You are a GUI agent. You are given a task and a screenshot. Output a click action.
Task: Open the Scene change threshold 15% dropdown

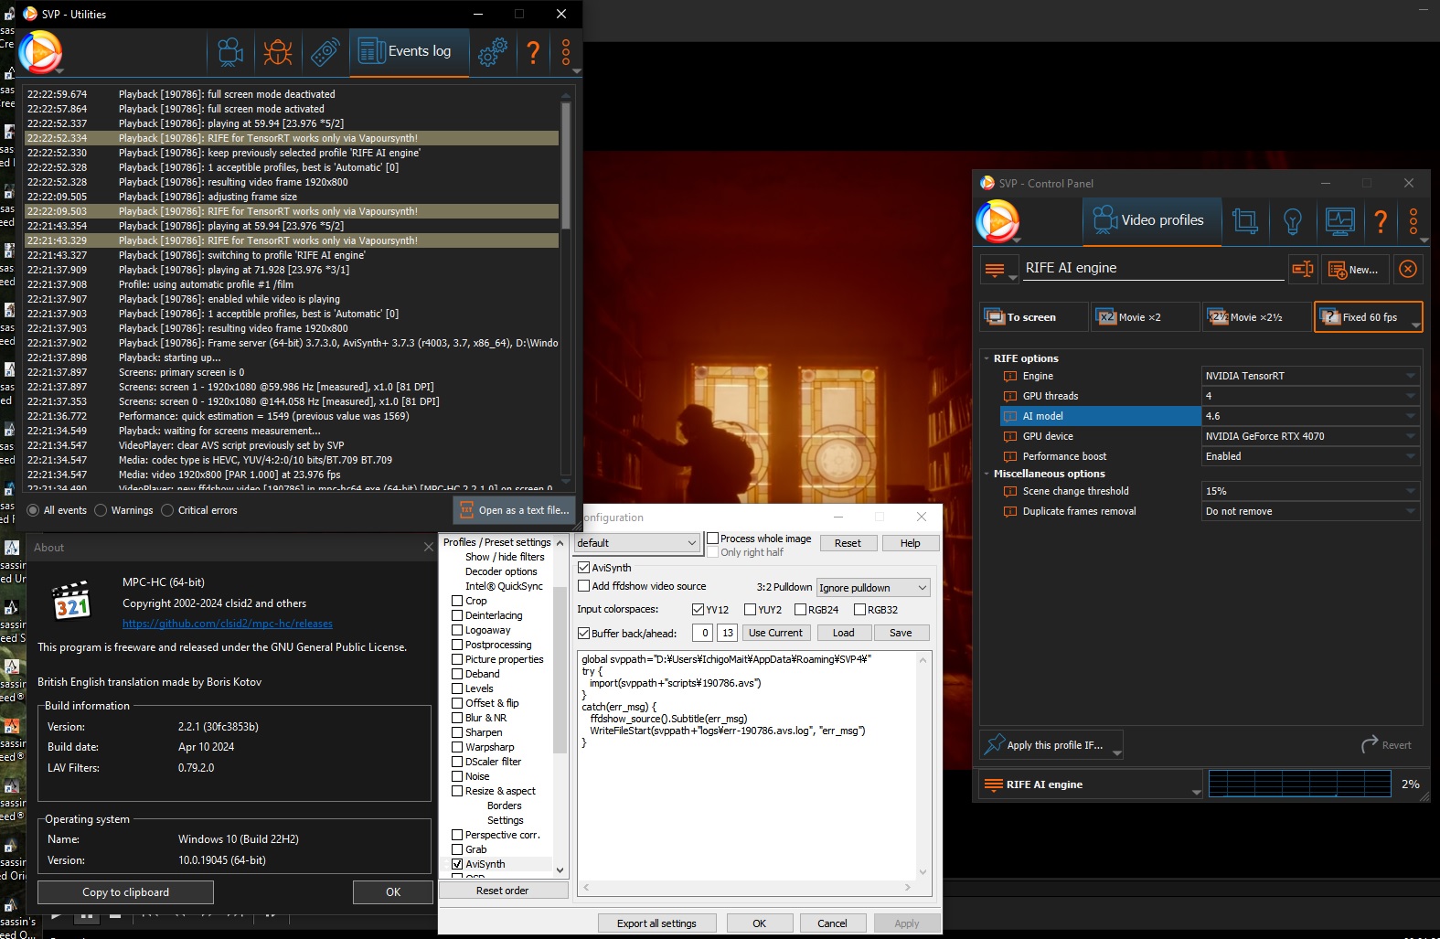[1310, 491]
